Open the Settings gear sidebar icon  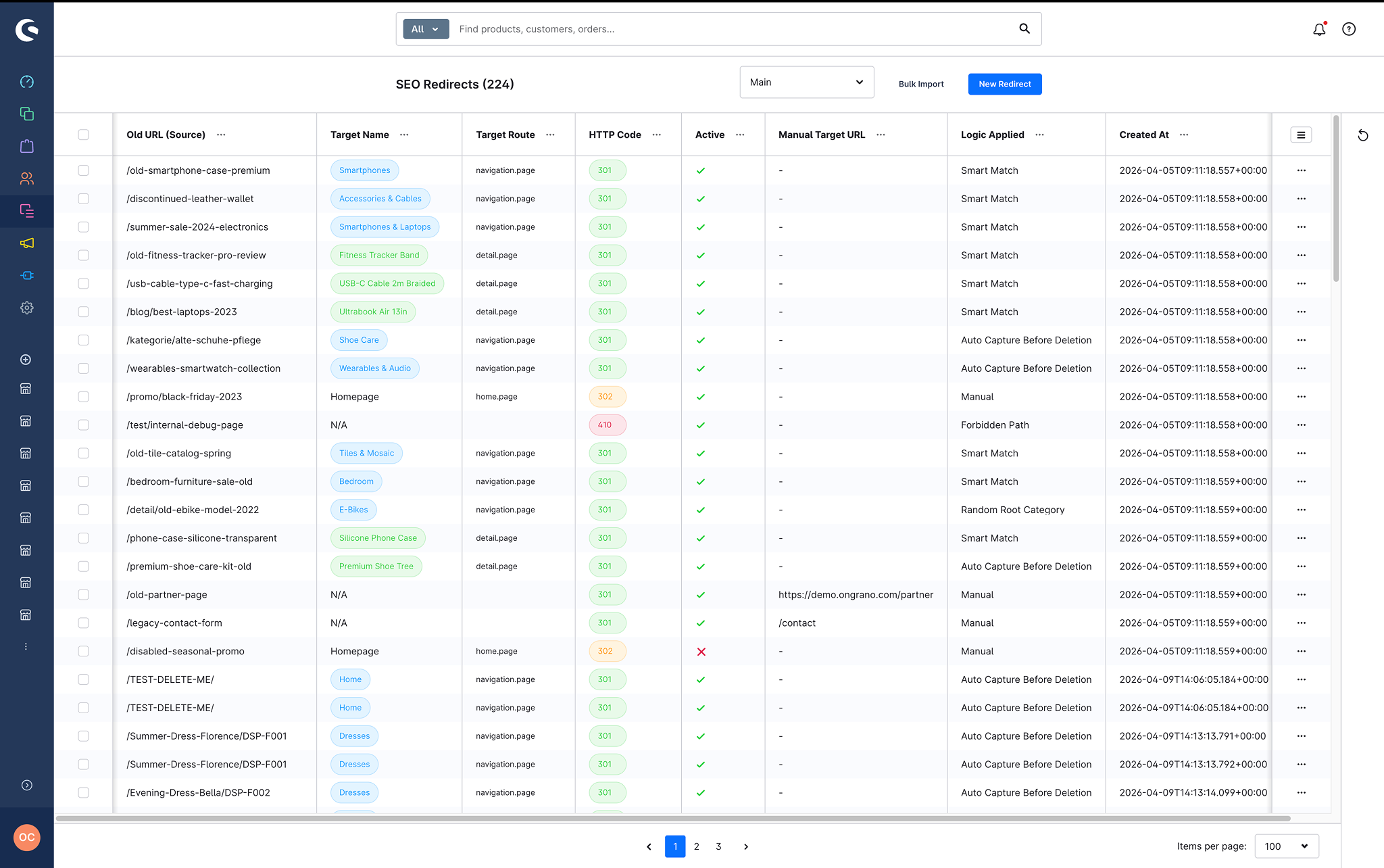point(26,308)
